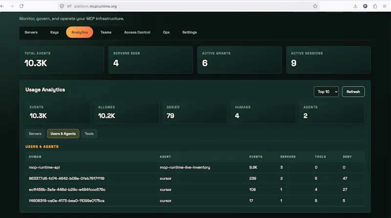The width and height of the screenshot is (391, 218).
Task: Click the SERVERS column header
Action: coord(288,156)
